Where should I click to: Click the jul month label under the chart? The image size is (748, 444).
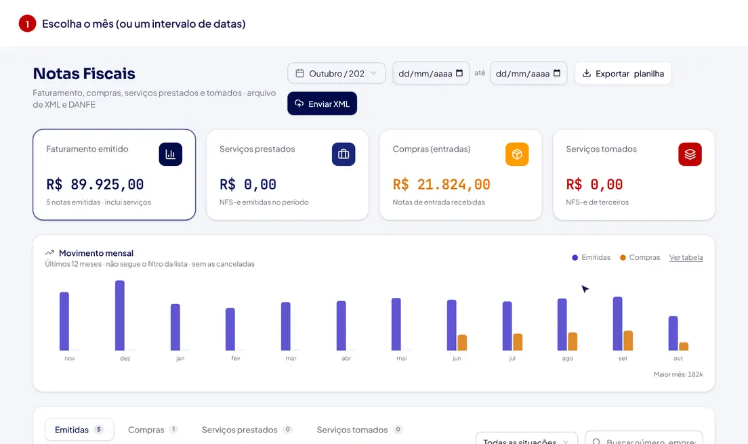coord(512,358)
